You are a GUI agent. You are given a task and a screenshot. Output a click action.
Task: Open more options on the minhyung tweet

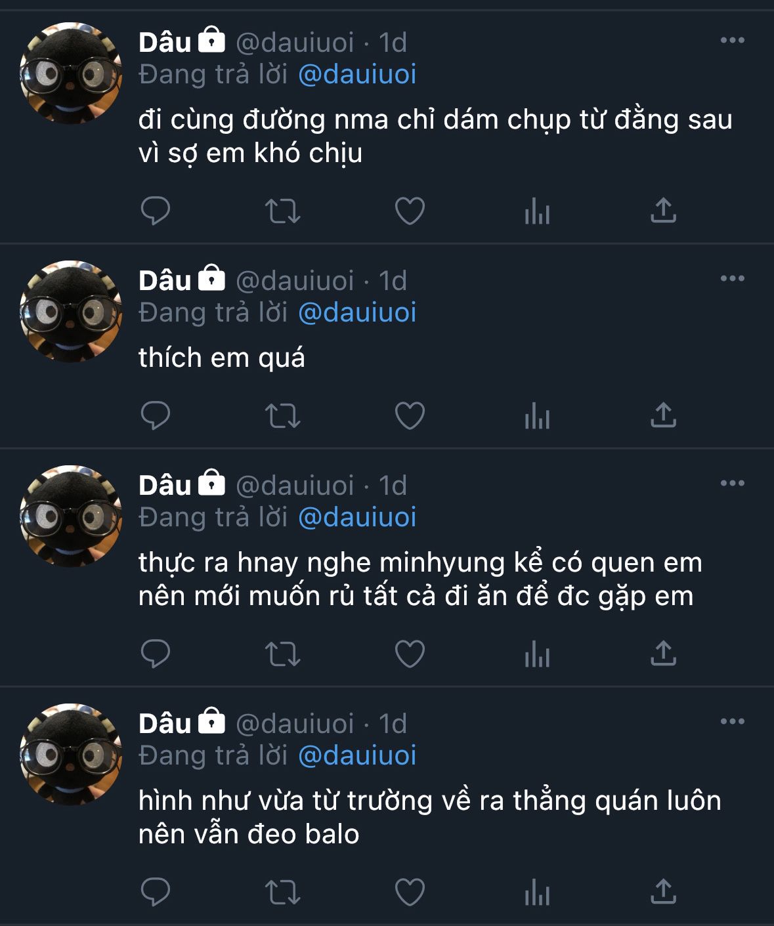click(x=732, y=483)
